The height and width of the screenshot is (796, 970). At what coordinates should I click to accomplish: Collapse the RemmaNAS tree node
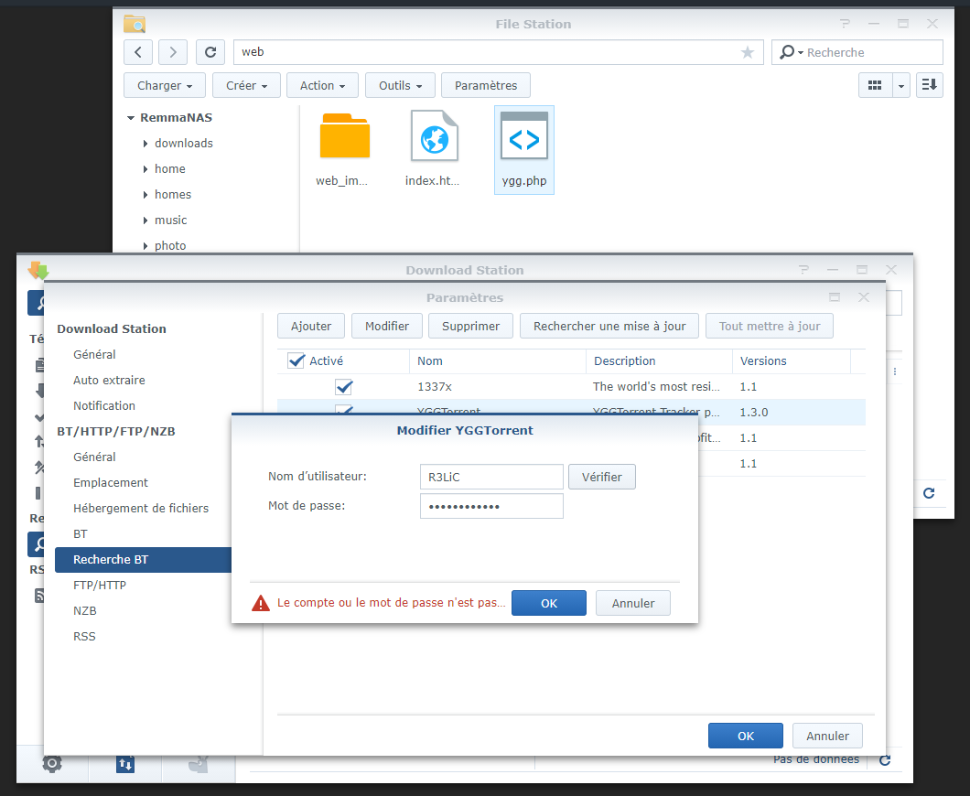[131, 118]
